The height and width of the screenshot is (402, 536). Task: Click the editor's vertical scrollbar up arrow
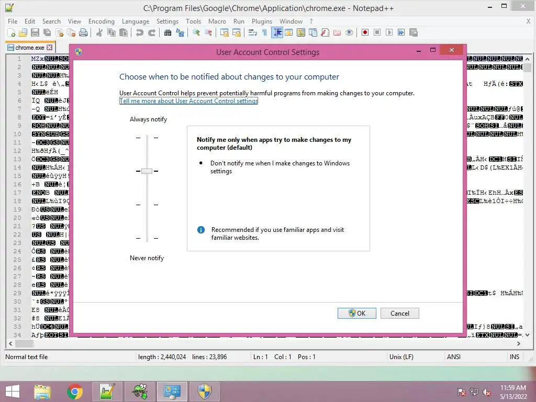point(528,59)
